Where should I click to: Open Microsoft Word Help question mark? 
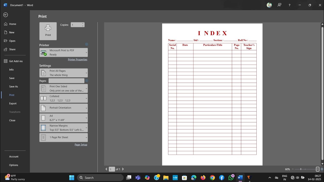click(290, 5)
